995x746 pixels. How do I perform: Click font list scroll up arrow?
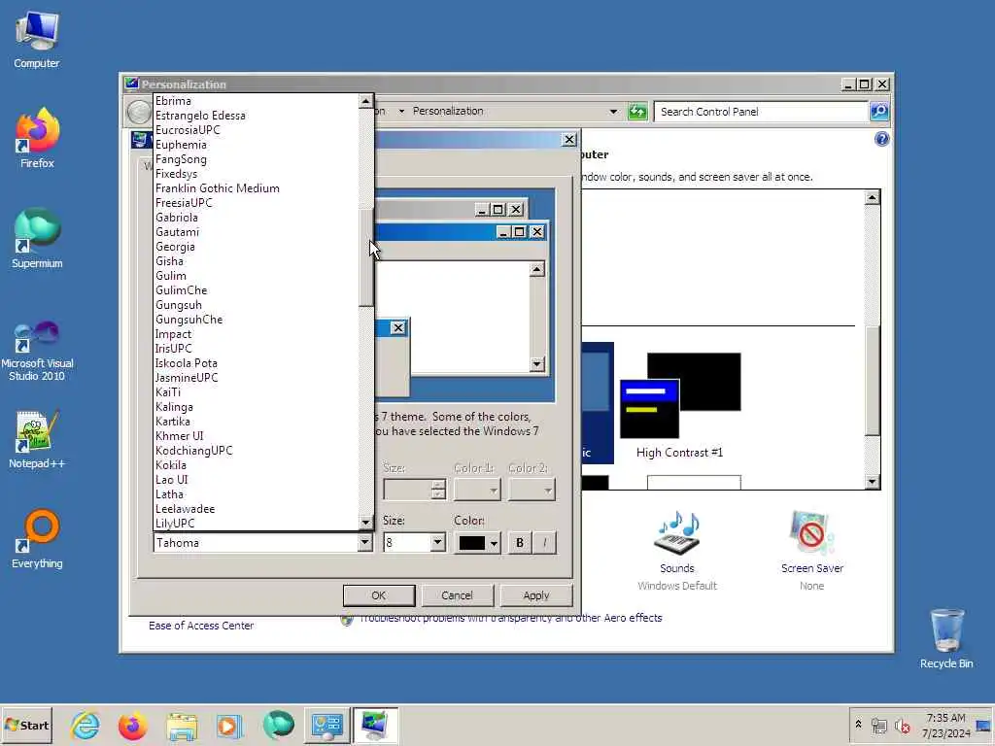365,101
